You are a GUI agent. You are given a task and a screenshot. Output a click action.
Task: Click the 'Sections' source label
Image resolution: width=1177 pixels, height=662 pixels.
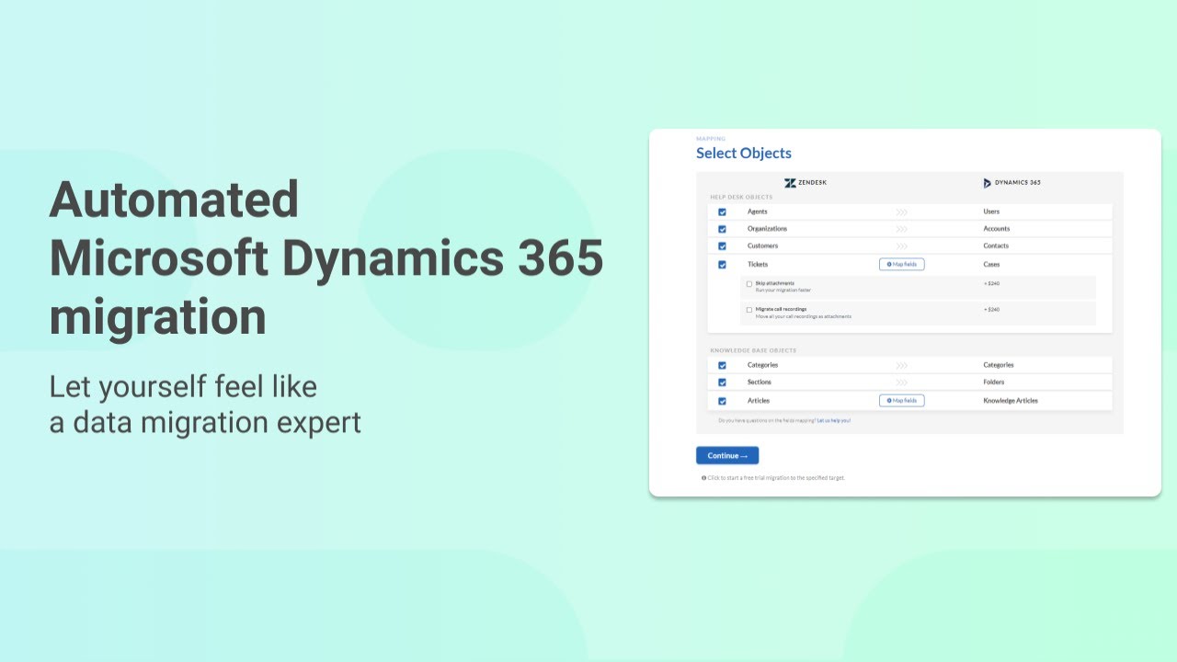pyautogui.click(x=760, y=382)
